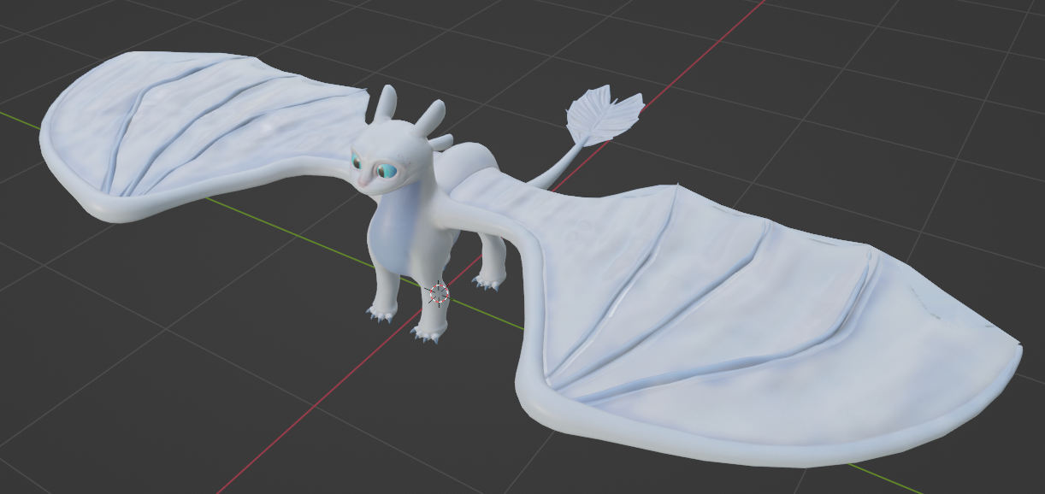This screenshot has width=1045, height=494.
Task: Click the 3D cursor near the dragon's feet
Action: (x=438, y=294)
